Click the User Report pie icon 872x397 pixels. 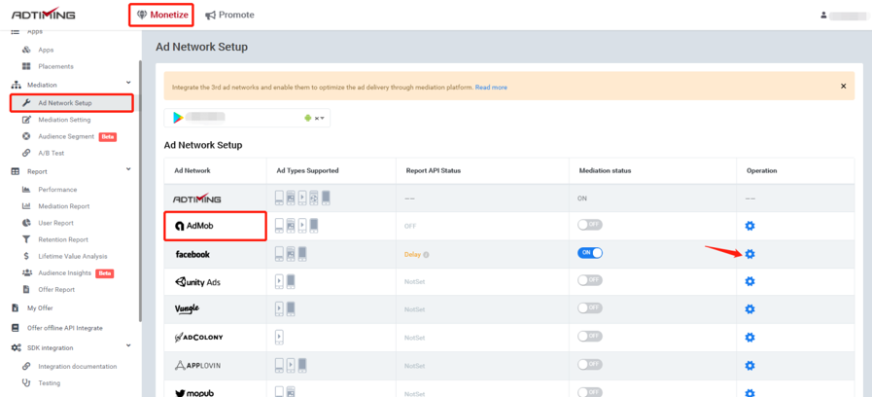tap(26, 223)
